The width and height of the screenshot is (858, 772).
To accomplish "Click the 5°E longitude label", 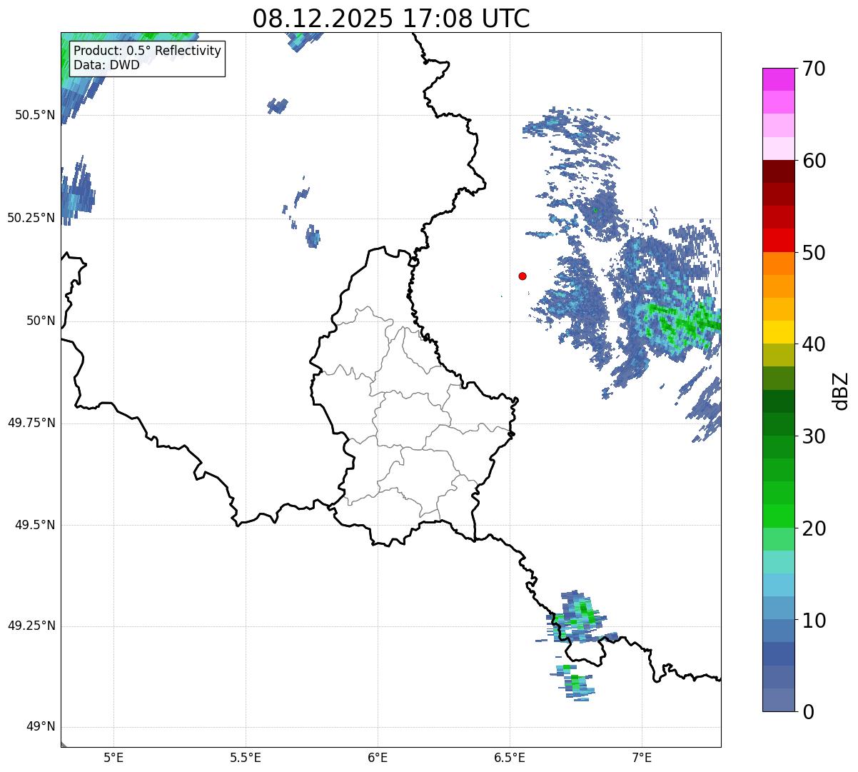I will point(113,757).
